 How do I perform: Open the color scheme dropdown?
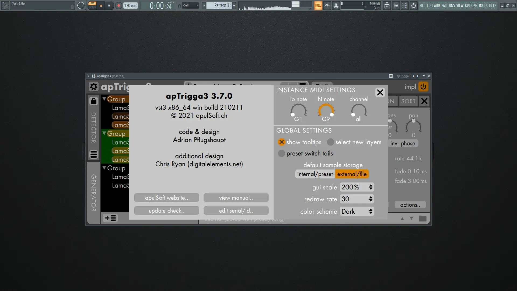pyautogui.click(x=357, y=212)
